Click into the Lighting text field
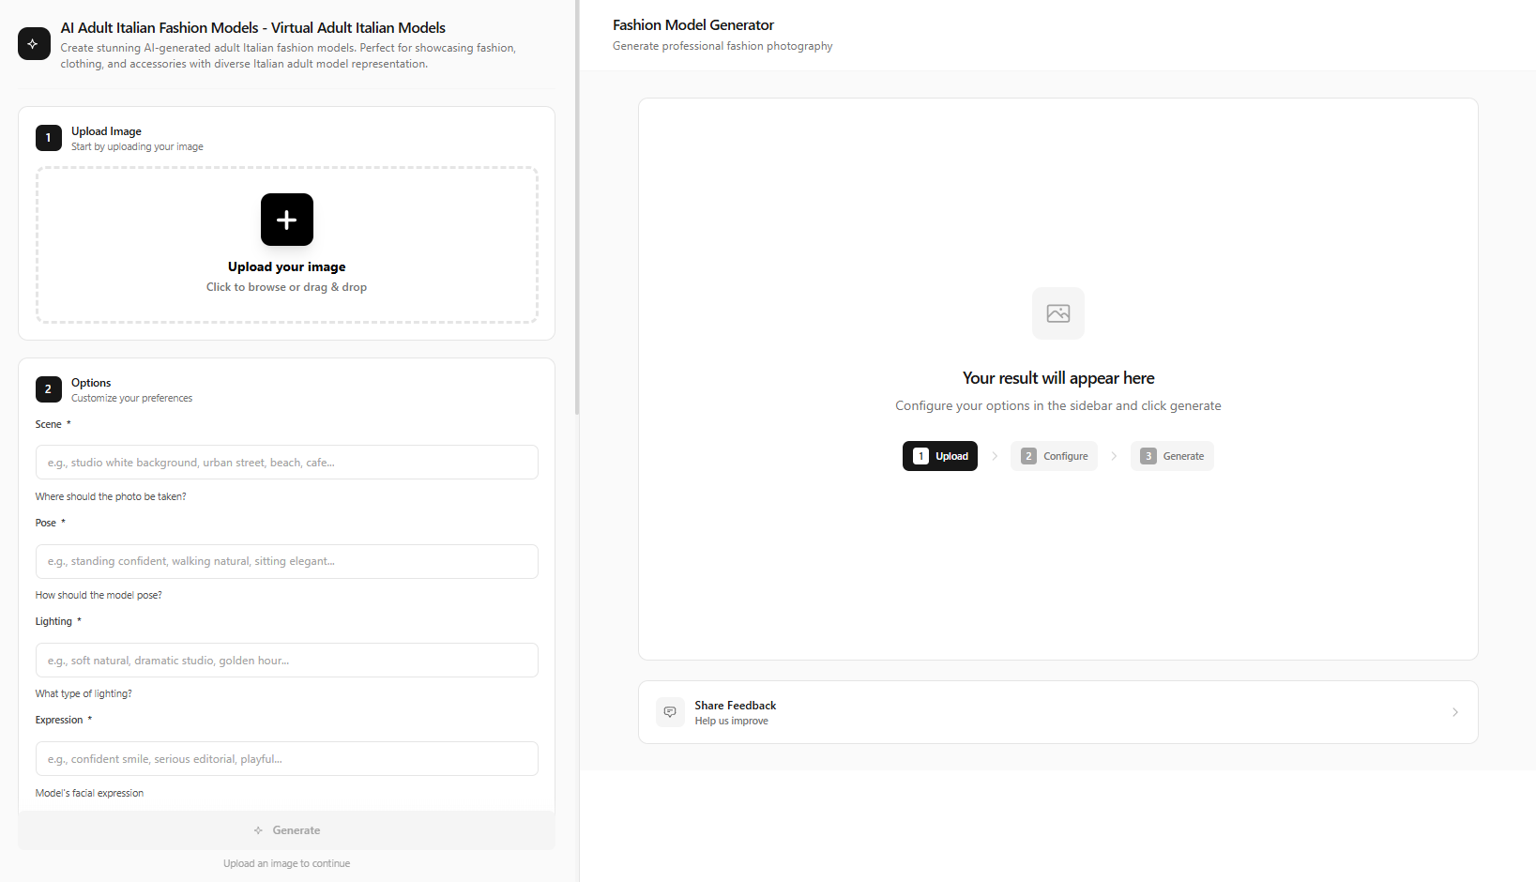Viewport: 1536px width, 882px height. point(286,661)
